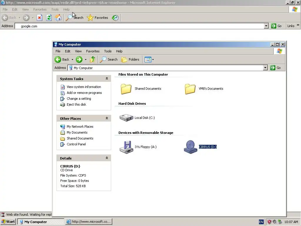
Task: Click Eject this disk link
Action: 76,104
